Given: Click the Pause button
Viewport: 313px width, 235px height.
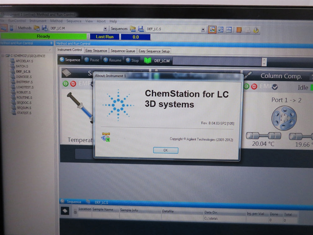Looking at the screenshot, I should click(x=92, y=60).
